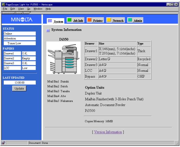Click the Duplex Unit option text
The image size is (180, 147).
[x=93, y=93]
